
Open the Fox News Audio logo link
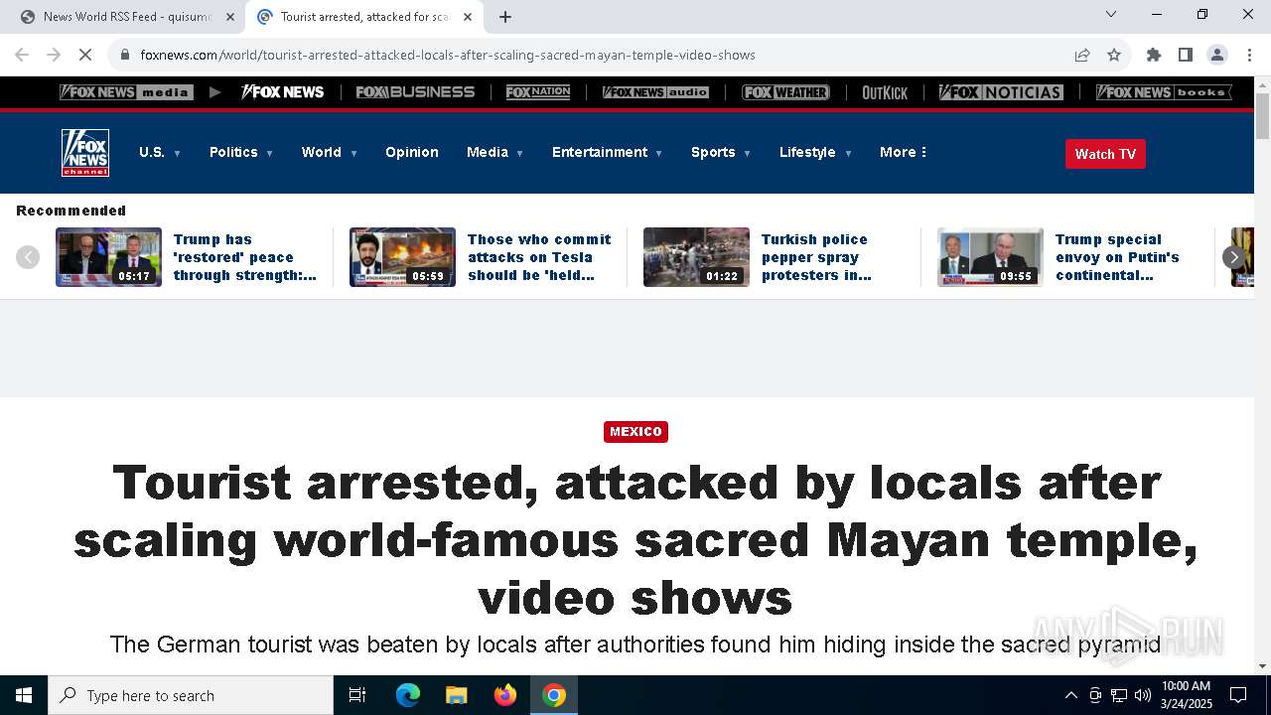point(655,92)
